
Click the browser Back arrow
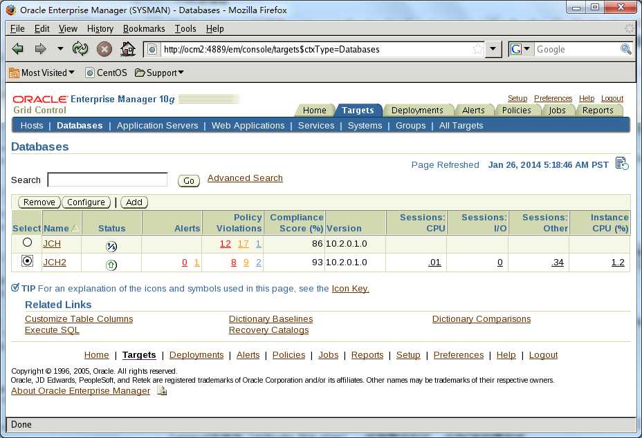(x=17, y=49)
